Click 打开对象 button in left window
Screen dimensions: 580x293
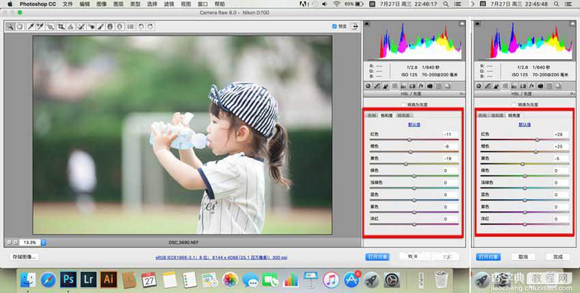click(377, 257)
